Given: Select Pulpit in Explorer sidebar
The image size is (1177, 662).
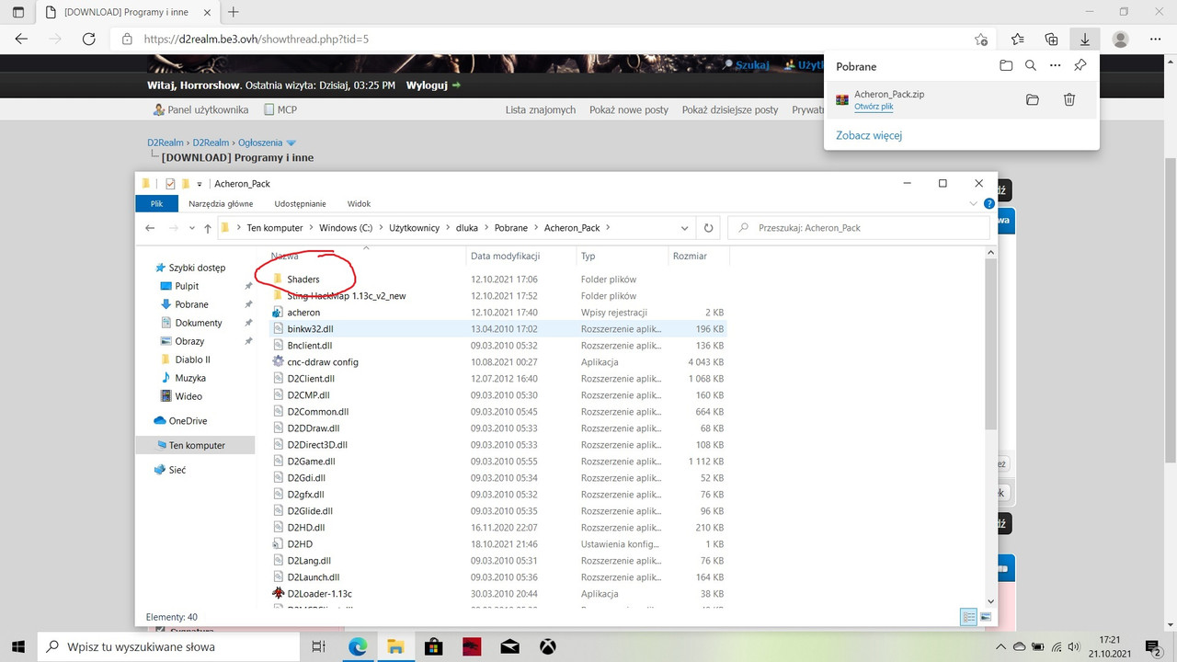Looking at the screenshot, I should (x=187, y=286).
